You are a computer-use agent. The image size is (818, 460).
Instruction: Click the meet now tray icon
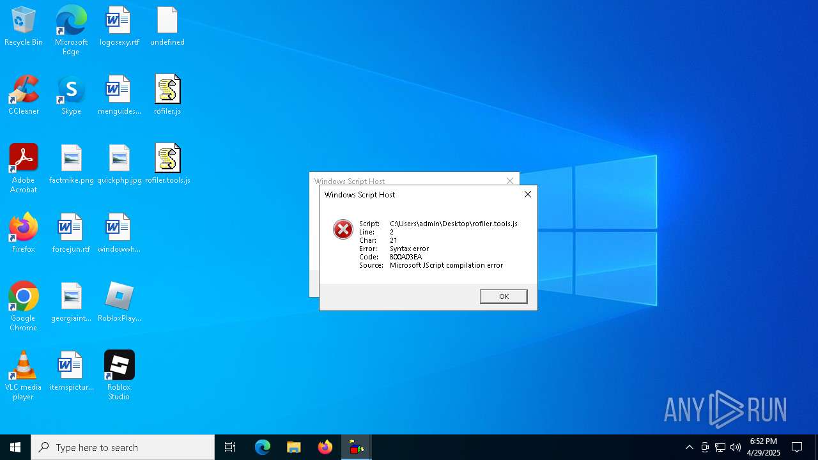[705, 447]
